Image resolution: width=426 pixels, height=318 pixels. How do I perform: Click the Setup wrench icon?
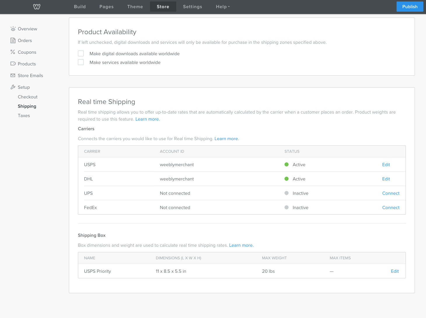pyautogui.click(x=13, y=87)
